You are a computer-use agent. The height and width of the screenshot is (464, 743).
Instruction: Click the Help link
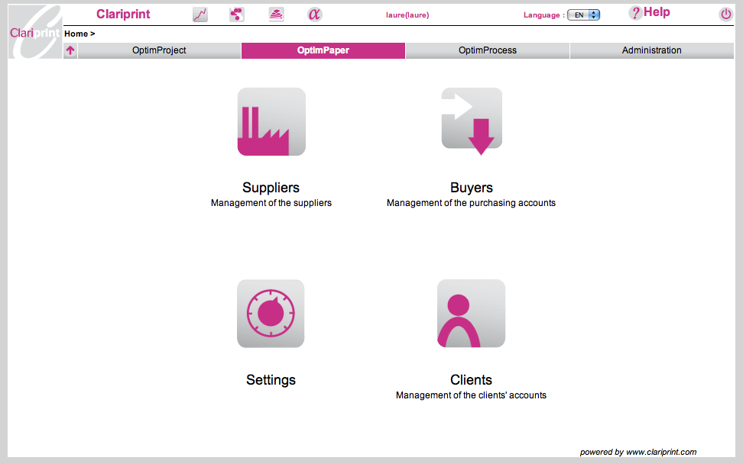[649, 13]
